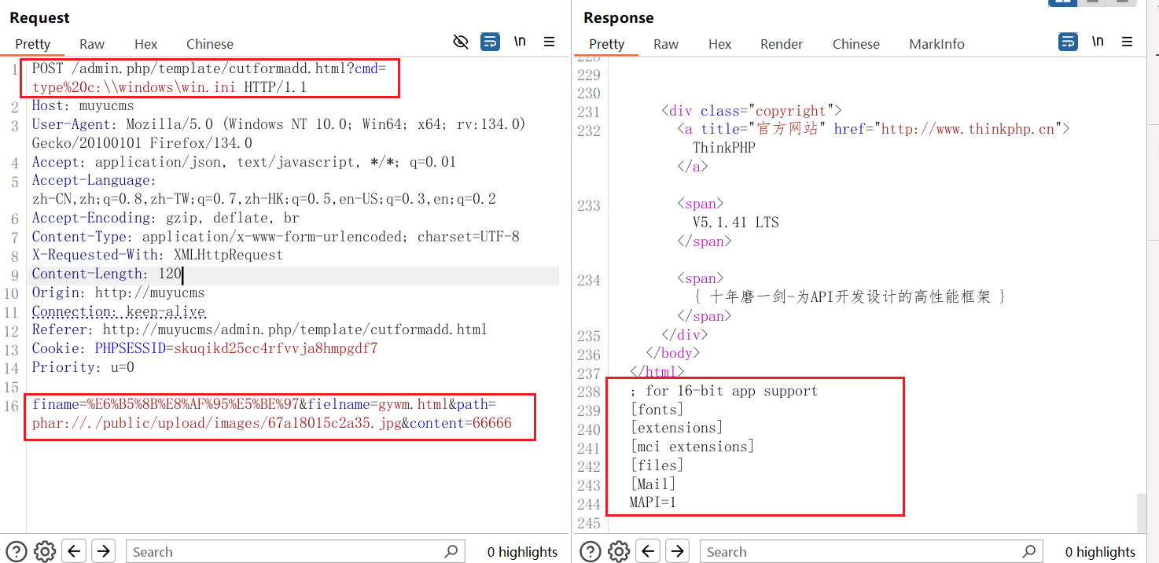Toggle show non-printable \n in Response panel

1098,42
